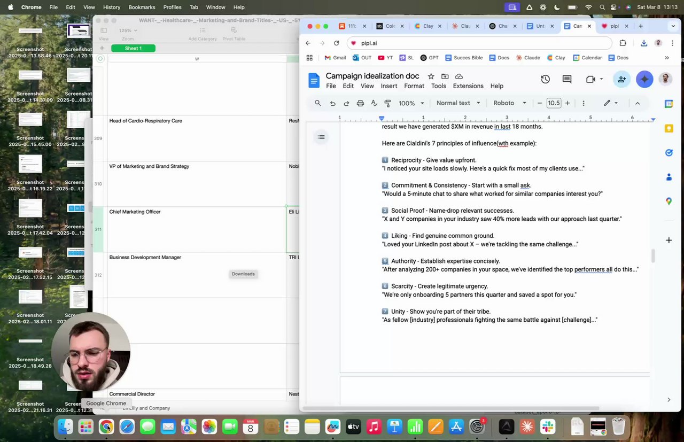Open Google Keep side panel icon
684x442 pixels.
point(669,128)
